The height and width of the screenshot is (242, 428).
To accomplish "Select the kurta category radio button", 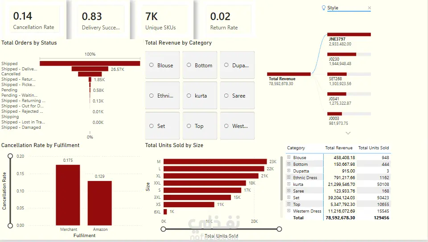I will click(x=189, y=95).
